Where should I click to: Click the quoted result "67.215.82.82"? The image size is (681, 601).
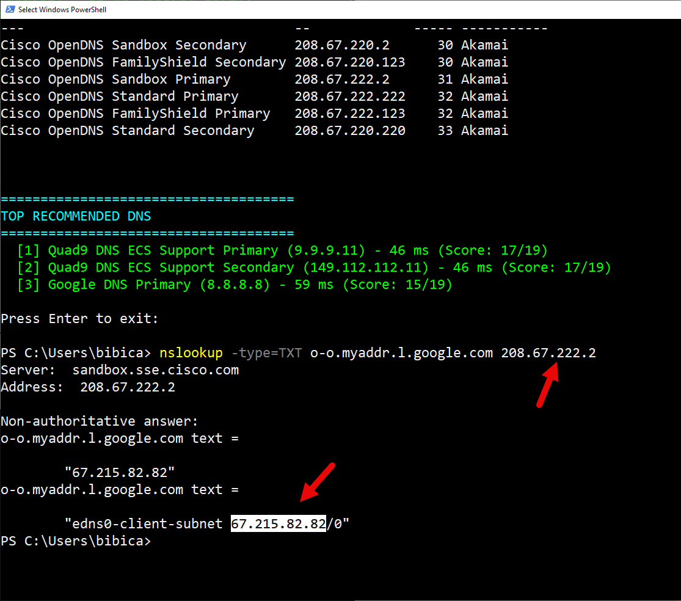coord(120,473)
